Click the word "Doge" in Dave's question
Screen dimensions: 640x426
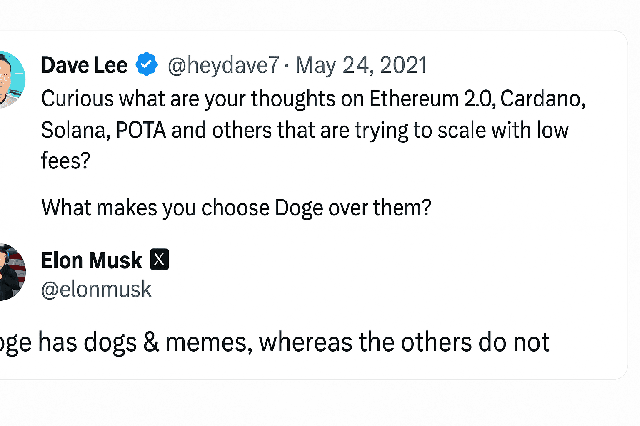pyautogui.click(x=299, y=208)
